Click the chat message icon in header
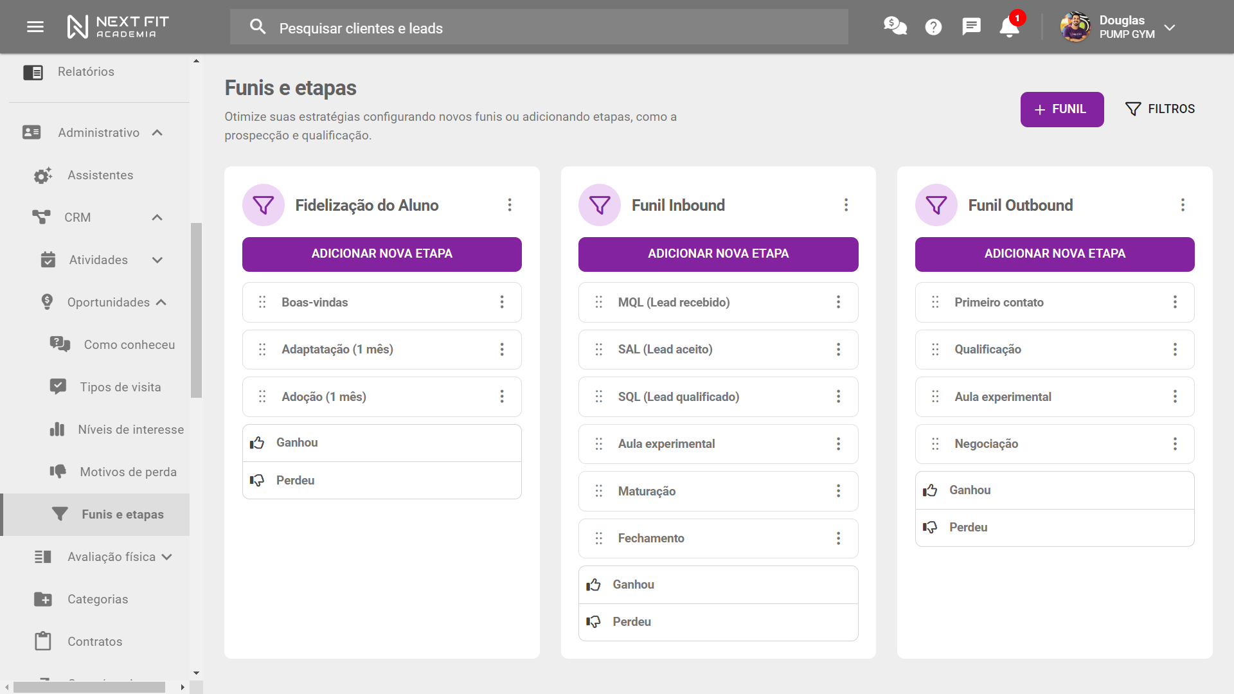Viewport: 1234px width, 694px height. coord(971,27)
